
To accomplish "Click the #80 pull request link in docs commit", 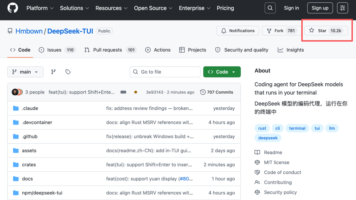I will click(x=184, y=179).
